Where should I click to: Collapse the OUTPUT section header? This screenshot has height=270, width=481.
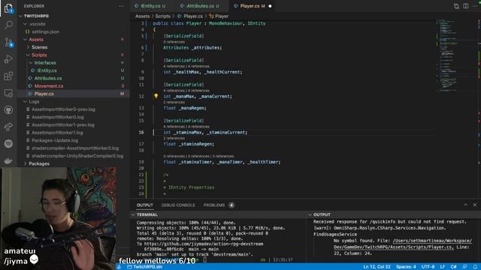[310, 215]
